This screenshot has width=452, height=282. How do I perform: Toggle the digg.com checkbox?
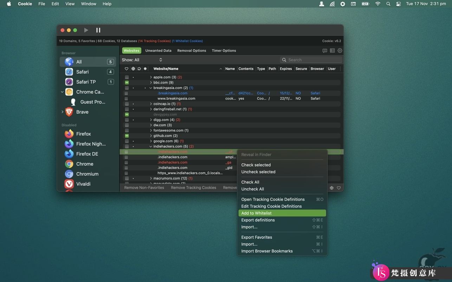coord(127,120)
